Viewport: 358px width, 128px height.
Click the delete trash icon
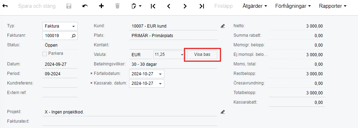click(x=117, y=6)
